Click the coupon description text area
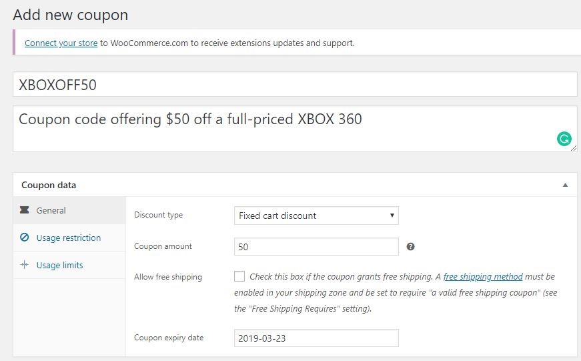The height and width of the screenshot is (361, 581). [x=295, y=129]
